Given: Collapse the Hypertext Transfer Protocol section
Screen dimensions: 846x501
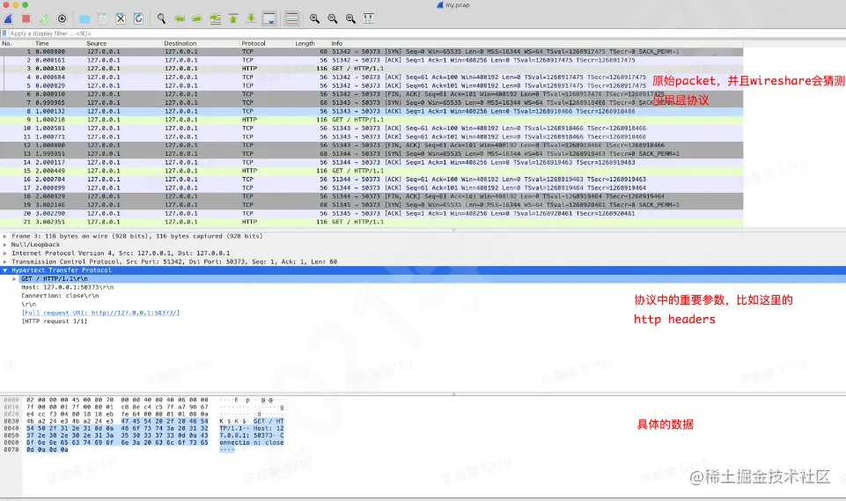Looking at the screenshot, I should click(5, 270).
